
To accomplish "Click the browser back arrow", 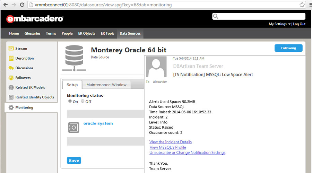I will tap(6, 5).
